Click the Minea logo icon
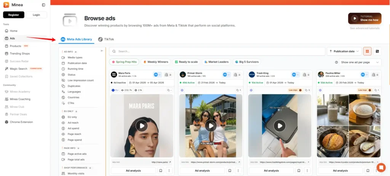This screenshot has height=176, width=390. 6,5
